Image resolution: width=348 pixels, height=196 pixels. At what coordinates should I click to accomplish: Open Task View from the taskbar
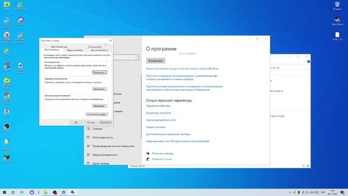tap(22, 192)
